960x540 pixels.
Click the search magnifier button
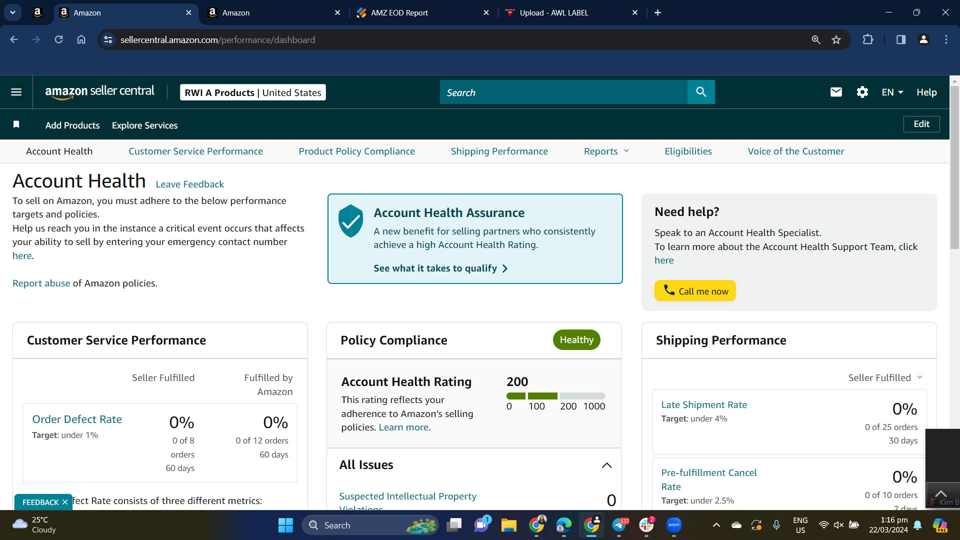(x=701, y=92)
